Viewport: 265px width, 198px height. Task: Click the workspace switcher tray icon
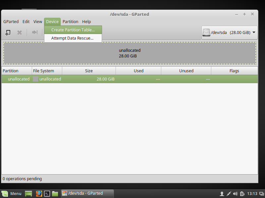(x=261, y=194)
